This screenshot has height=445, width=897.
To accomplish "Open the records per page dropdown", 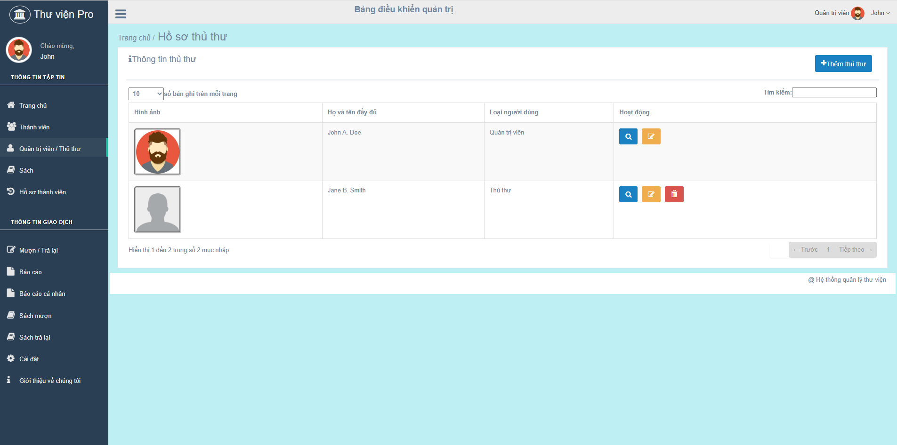I will [x=146, y=94].
